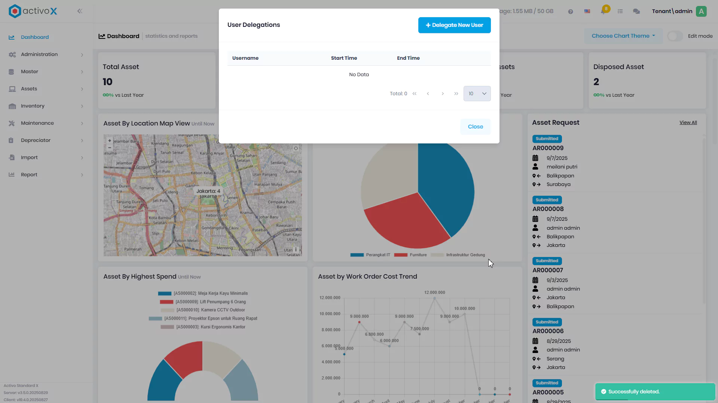Screen dimensions: 718x403
Task: Expand the Report menu chevron
Action: point(82,175)
